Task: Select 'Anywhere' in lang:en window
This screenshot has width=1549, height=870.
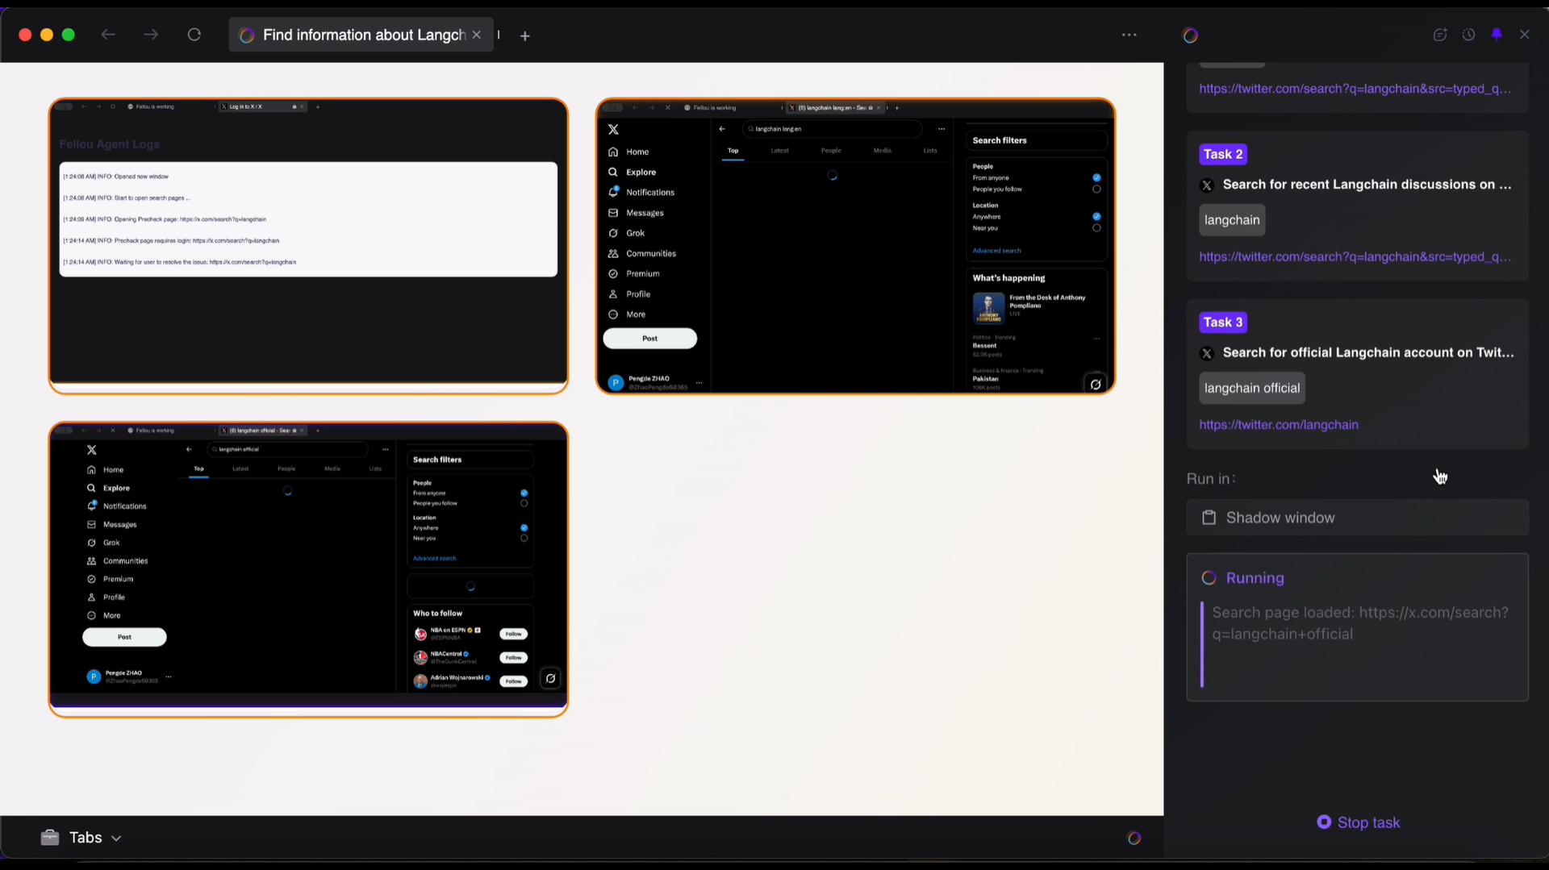Action: 1096,216
